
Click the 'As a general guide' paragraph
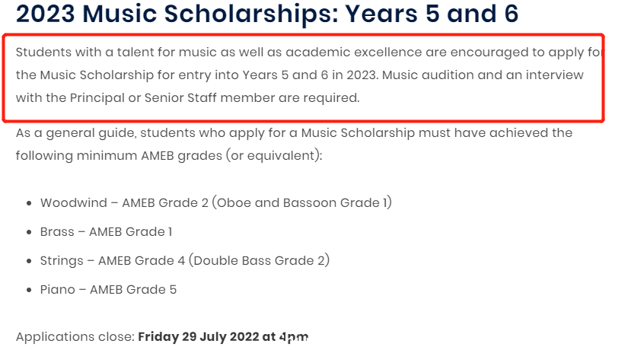point(294,144)
